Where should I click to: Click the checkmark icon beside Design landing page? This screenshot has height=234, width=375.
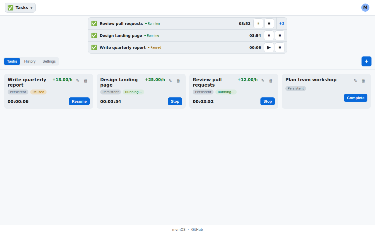pyautogui.click(x=94, y=35)
